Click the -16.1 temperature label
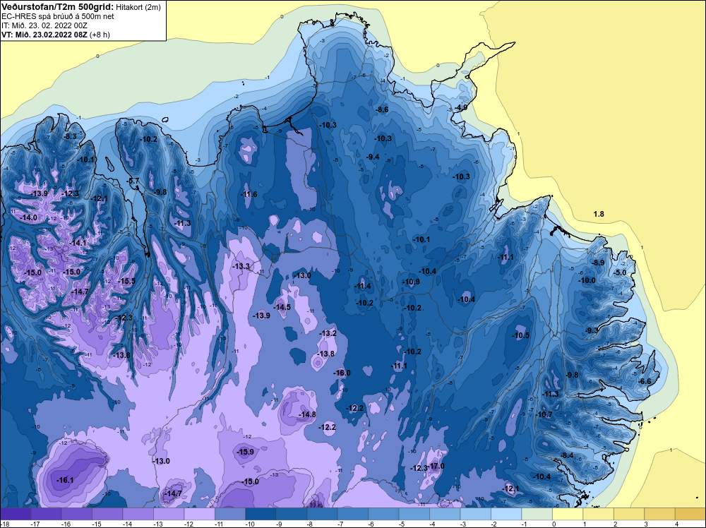This screenshot has height=528, width=706. pos(65,480)
